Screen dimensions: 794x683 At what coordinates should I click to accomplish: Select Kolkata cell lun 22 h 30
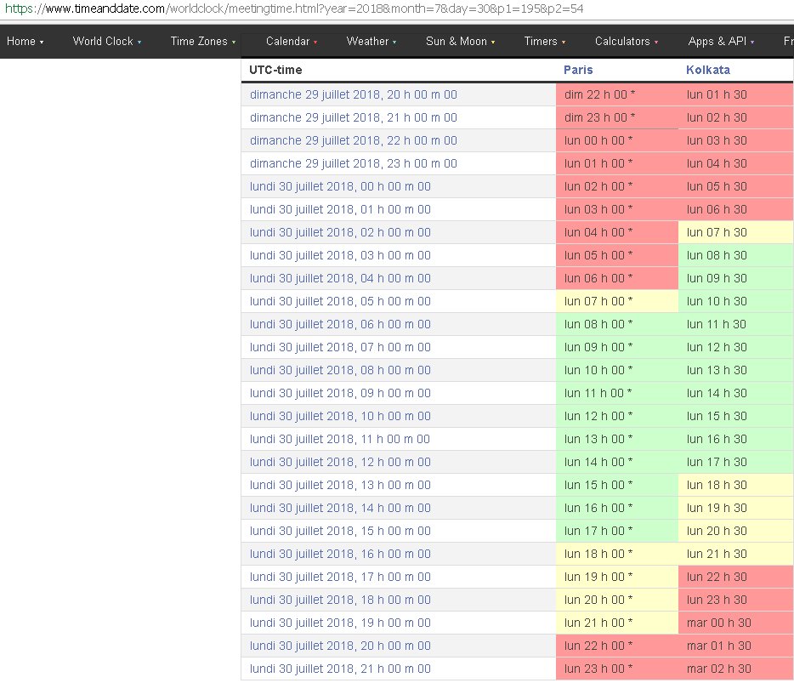pyautogui.click(x=735, y=577)
